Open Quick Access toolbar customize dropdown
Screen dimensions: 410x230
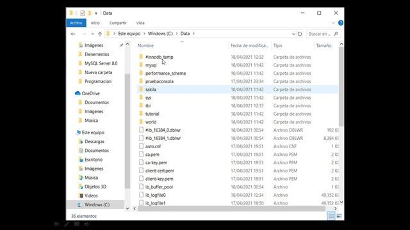click(x=96, y=13)
